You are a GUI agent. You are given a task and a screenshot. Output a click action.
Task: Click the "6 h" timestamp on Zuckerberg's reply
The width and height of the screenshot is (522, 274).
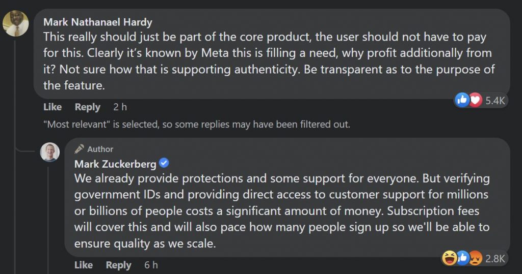click(151, 265)
